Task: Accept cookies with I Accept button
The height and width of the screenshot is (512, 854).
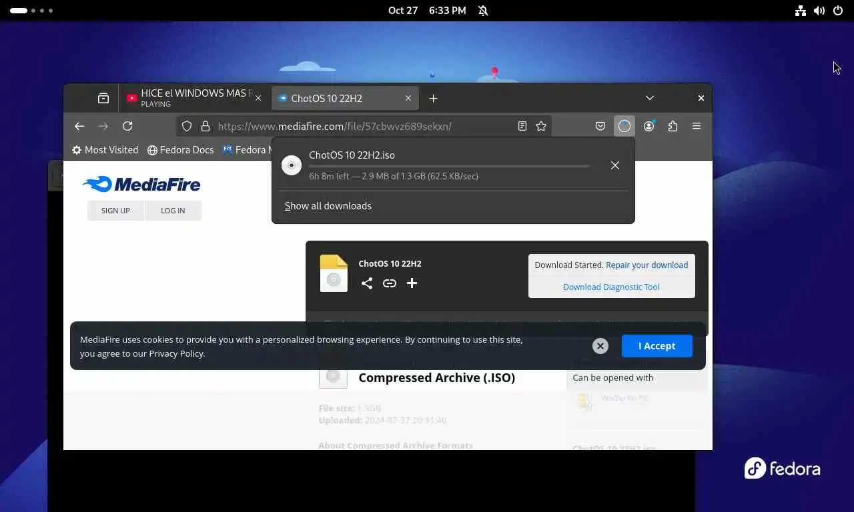Action: tap(657, 346)
